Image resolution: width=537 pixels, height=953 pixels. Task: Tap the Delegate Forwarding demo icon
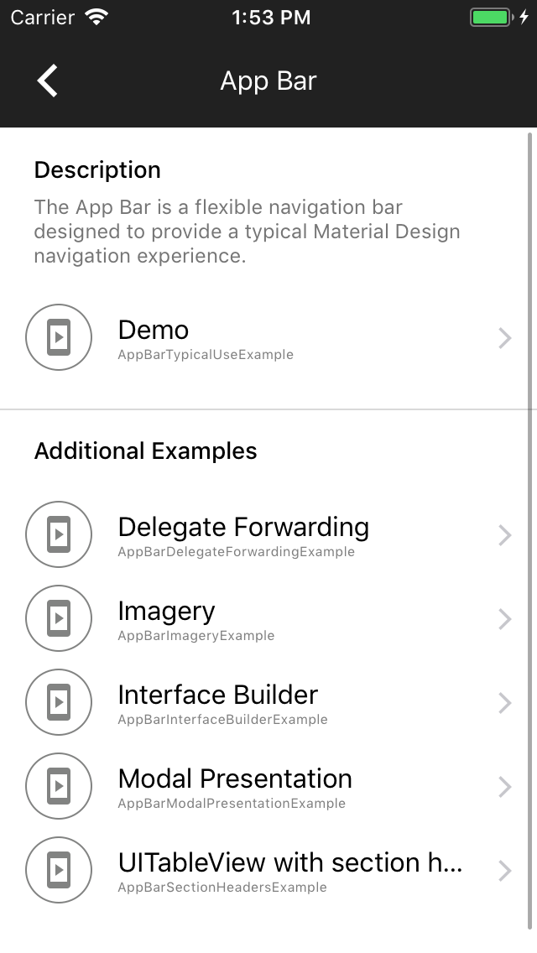[x=58, y=534]
